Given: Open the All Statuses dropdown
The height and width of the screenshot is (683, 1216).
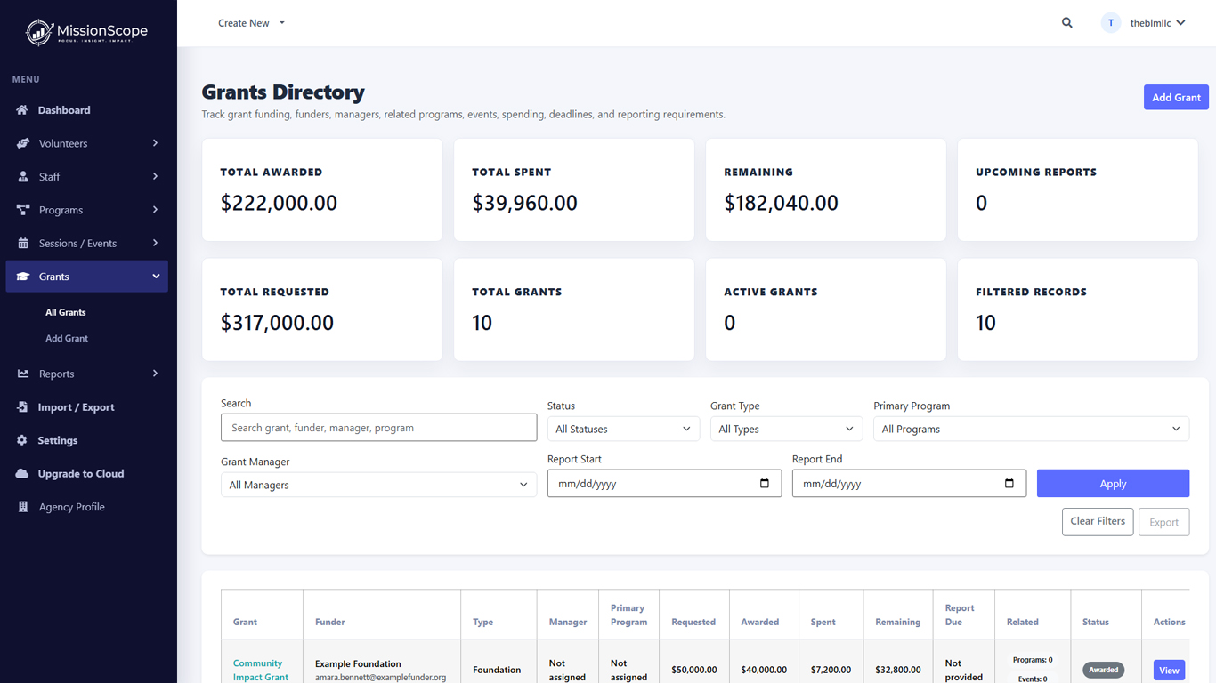Looking at the screenshot, I should [x=623, y=429].
